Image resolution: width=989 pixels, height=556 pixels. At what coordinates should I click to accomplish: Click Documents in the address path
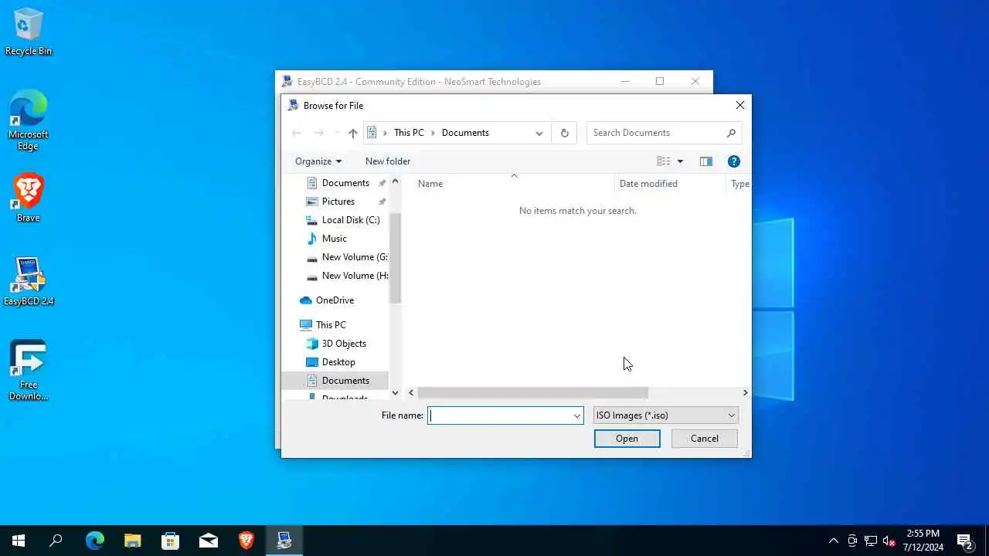point(465,133)
